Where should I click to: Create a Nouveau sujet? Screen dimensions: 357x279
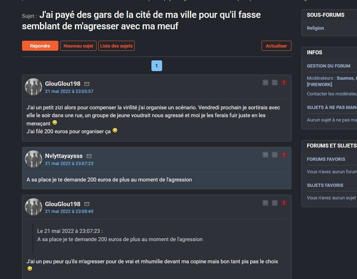click(x=78, y=46)
